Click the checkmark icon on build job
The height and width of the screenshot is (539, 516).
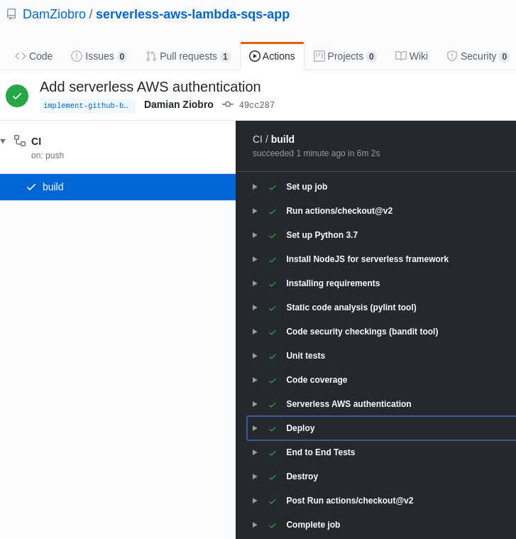[x=31, y=187]
